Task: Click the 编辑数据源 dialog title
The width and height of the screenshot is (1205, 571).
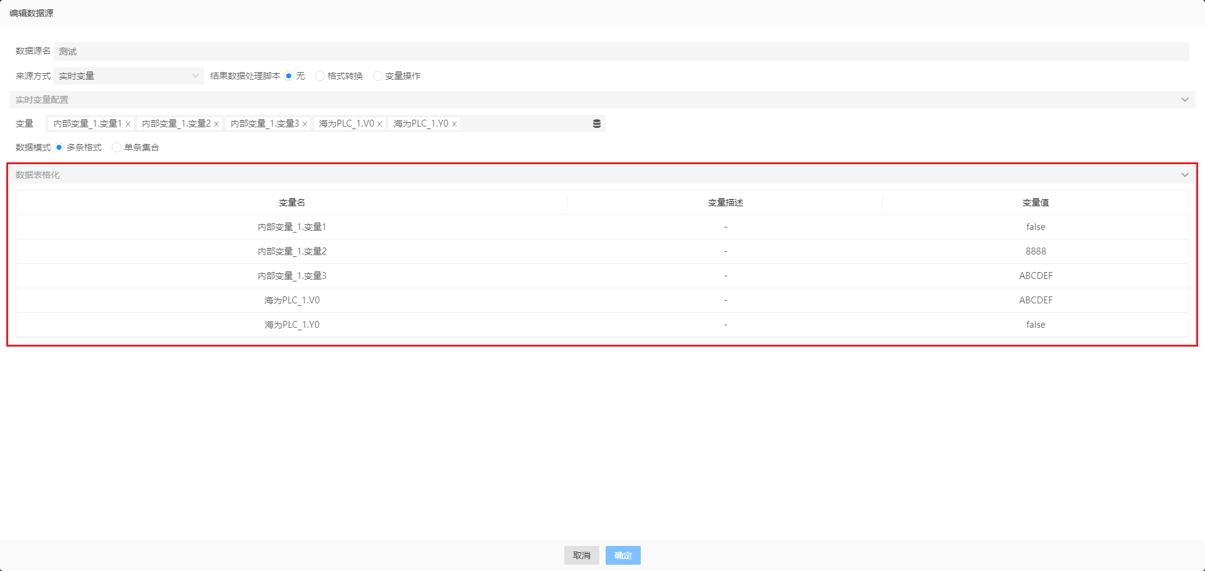Action: [x=31, y=13]
